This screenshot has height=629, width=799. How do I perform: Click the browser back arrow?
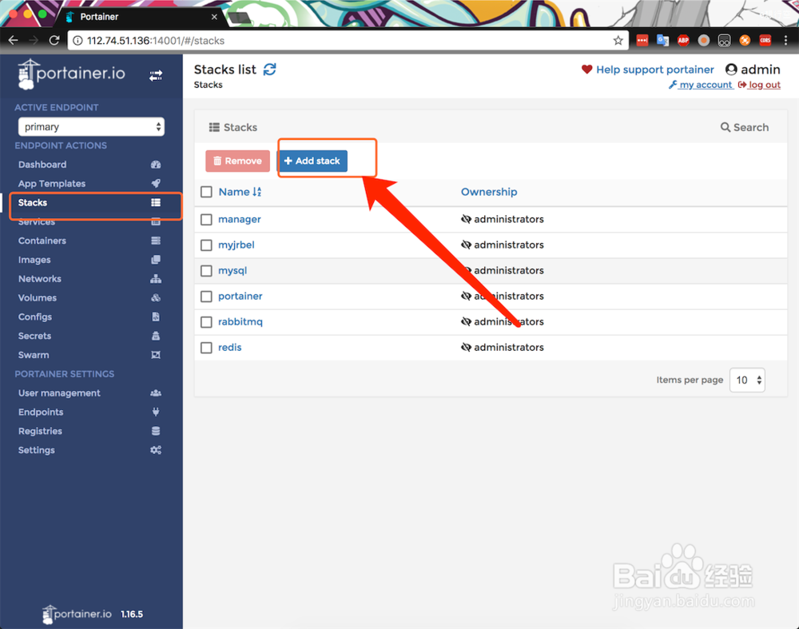14,40
